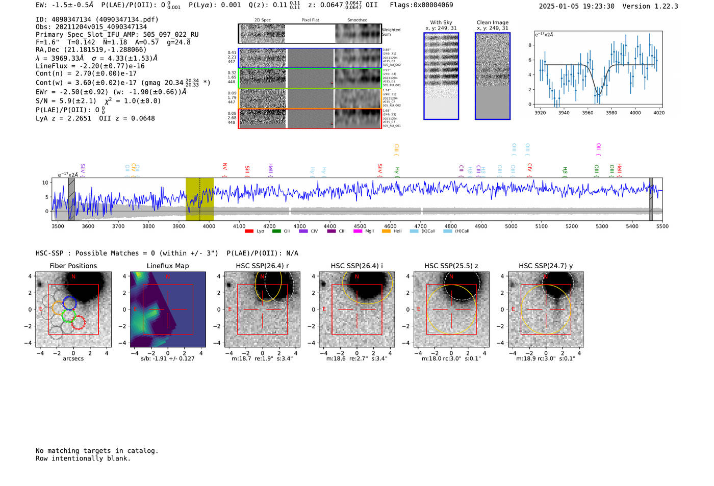This screenshot has width=714, height=486.
Task: Click the Obs: 20211204v015_4090347134 line
Action: pos(91,27)
